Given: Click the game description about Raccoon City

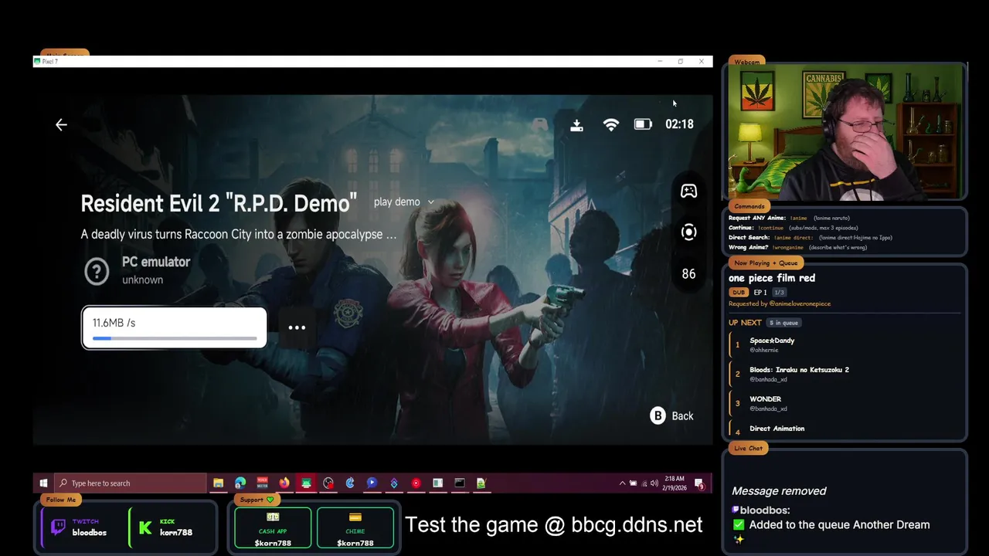Looking at the screenshot, I should tap(239, 234).
